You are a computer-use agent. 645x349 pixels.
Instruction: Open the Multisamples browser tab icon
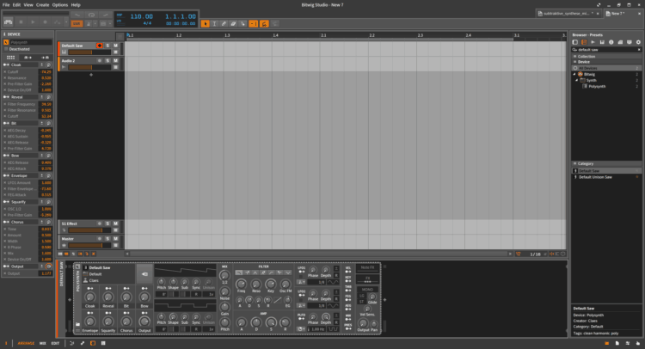tap(602, 42)
